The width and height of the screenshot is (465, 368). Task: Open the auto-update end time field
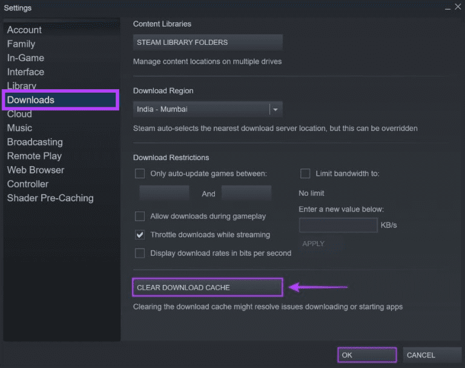(246, 193)
